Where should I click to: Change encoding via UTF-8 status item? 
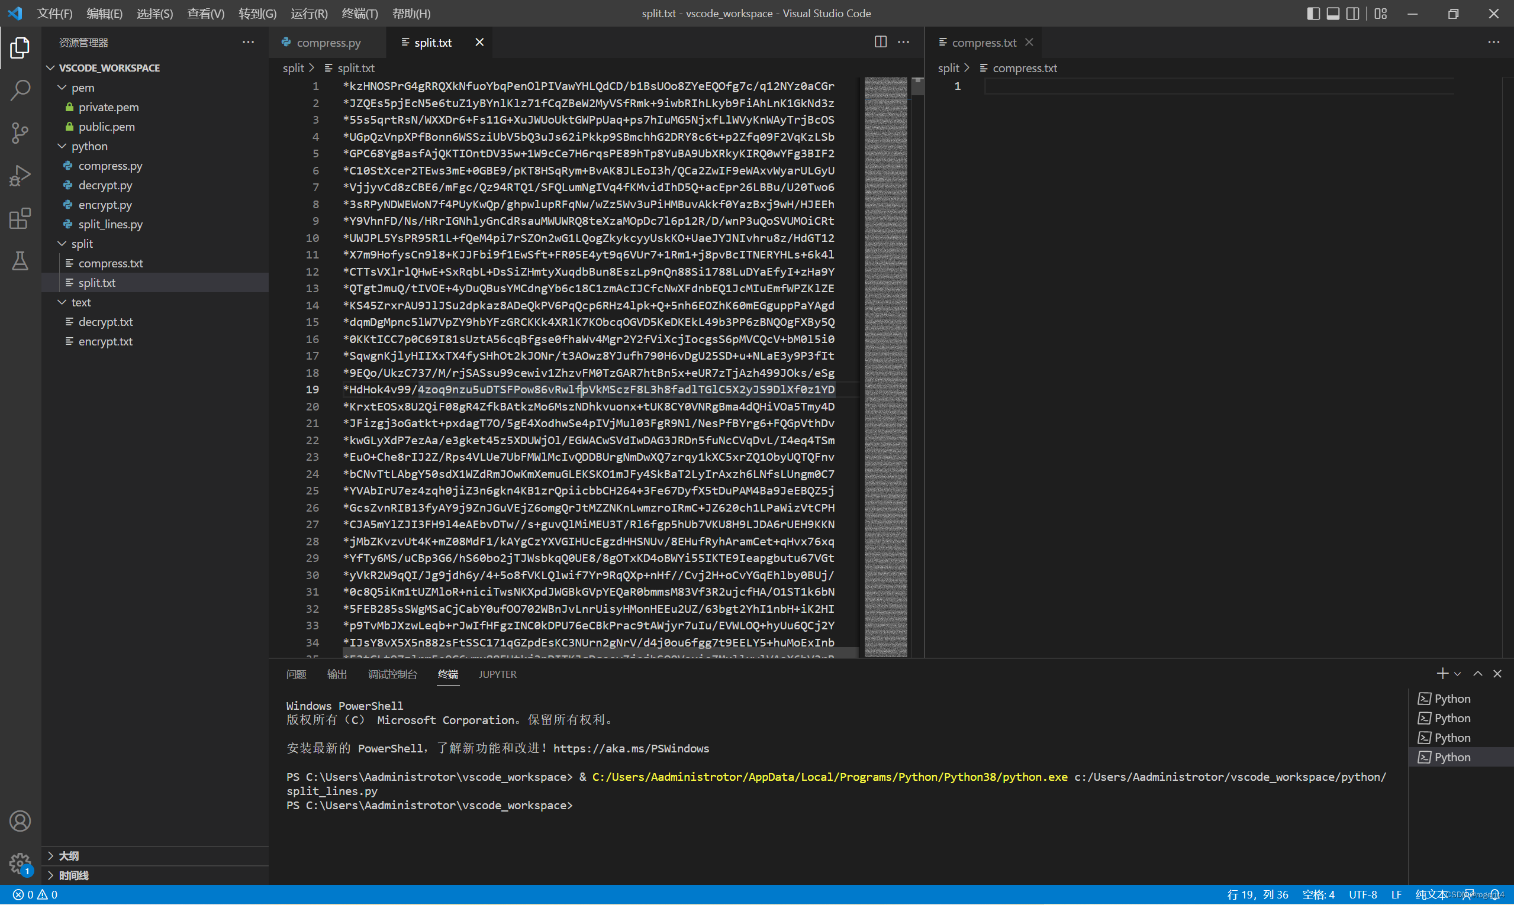pyautogui.click(x=1362, y=894)
